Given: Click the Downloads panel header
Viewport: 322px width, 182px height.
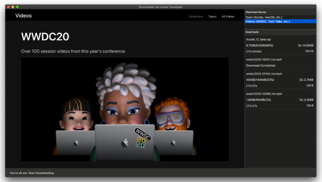Looking at the screenshot, I should click(x=280, y=32).
